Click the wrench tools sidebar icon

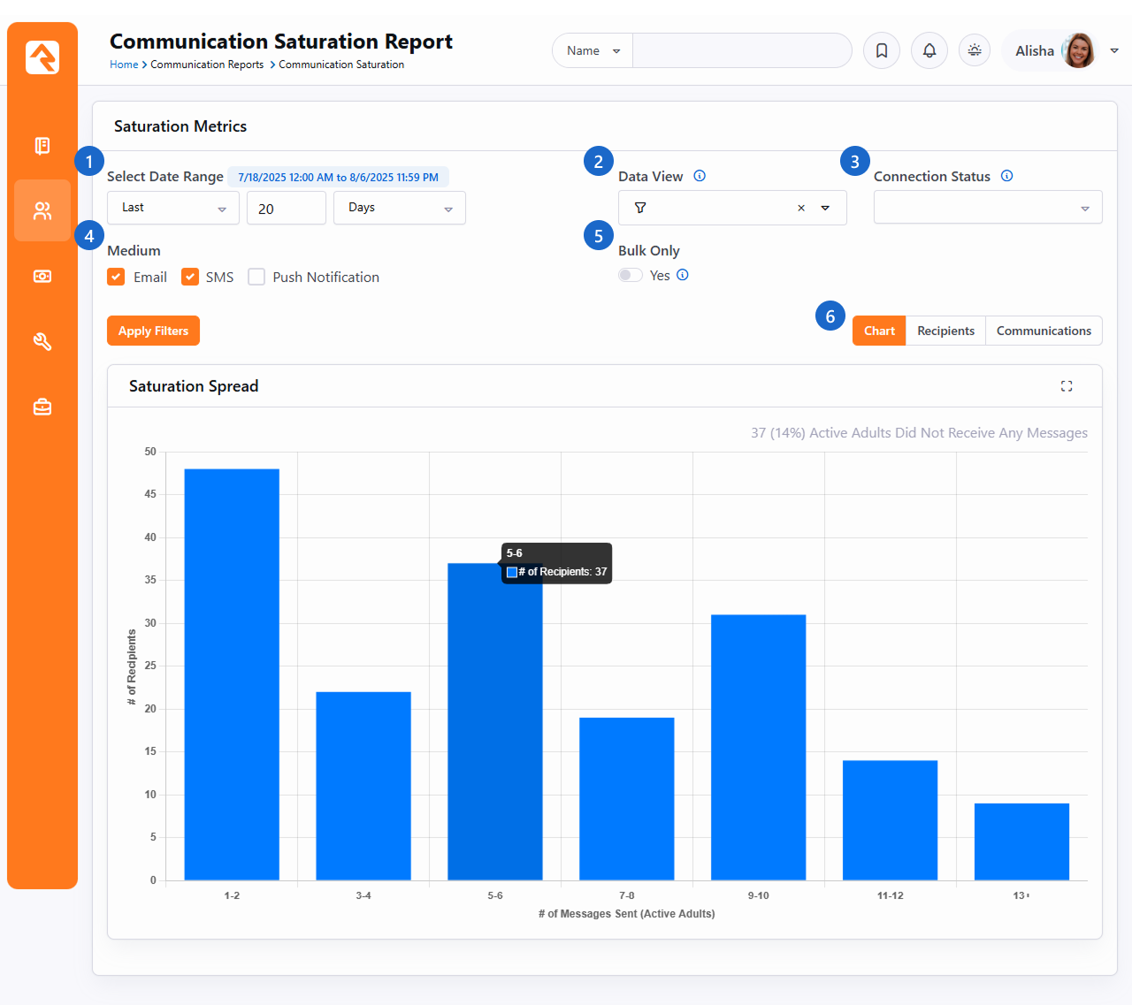(x=42, y=342)
